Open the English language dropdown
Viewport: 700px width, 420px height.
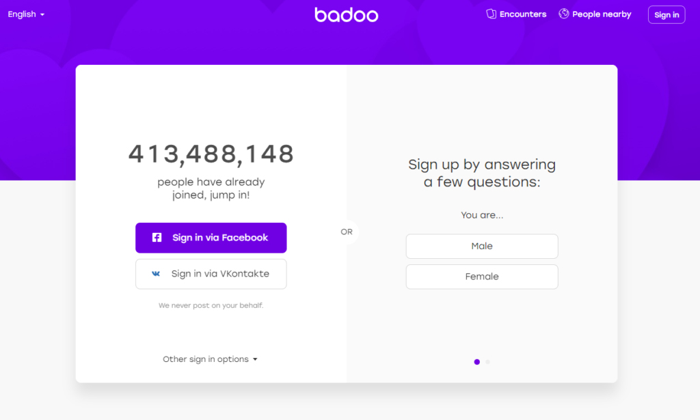click(26, 14)
